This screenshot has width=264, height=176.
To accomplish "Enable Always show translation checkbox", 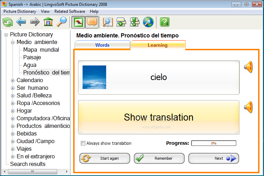I will pyautogui.click(x=83, y=143).
